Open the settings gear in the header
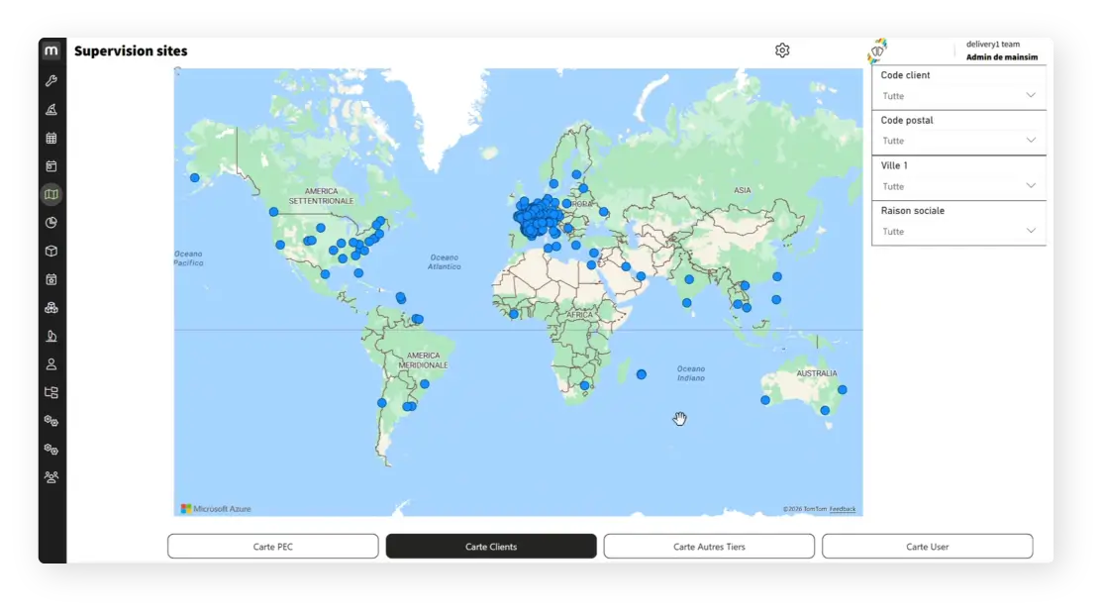 tap(782, 51)
